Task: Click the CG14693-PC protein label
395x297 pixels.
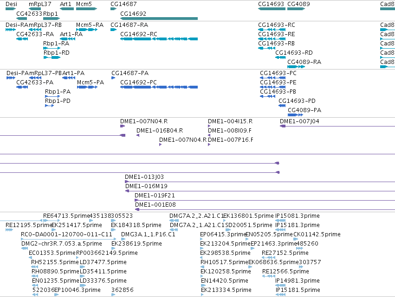Action: (x=278, y=73)
